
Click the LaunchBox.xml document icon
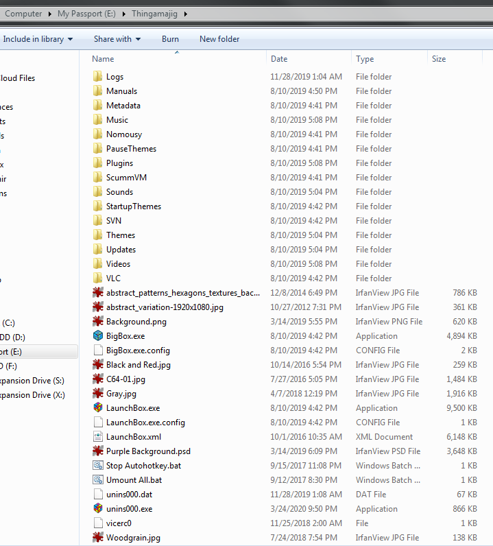pyautogui.click(x=98, y=437)
